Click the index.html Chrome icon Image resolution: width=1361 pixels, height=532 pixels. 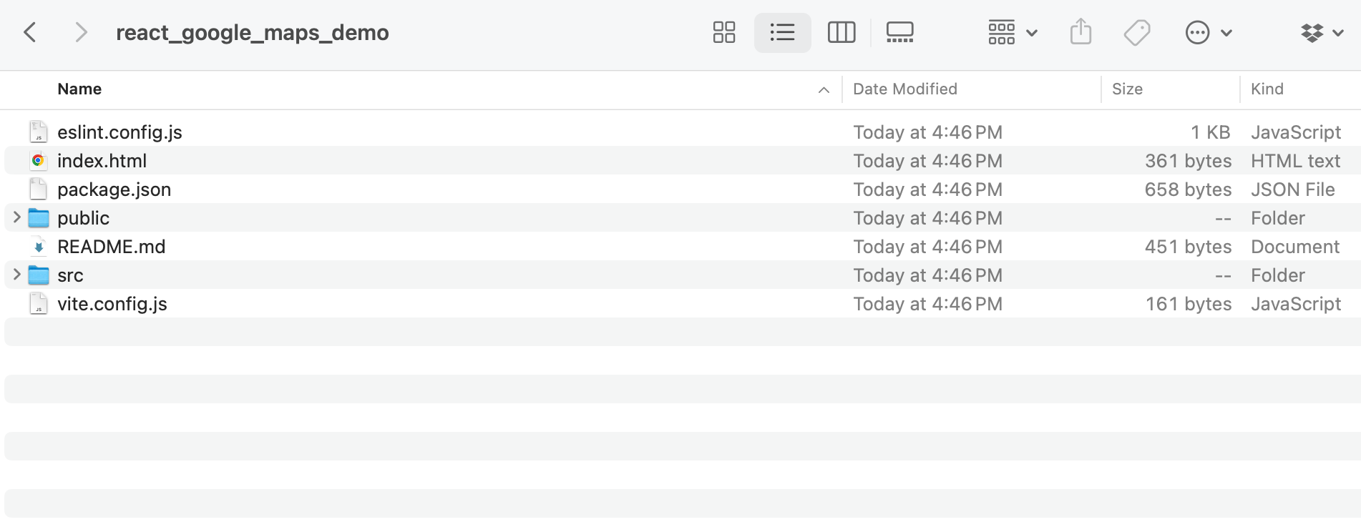click(x=39, y=160)
